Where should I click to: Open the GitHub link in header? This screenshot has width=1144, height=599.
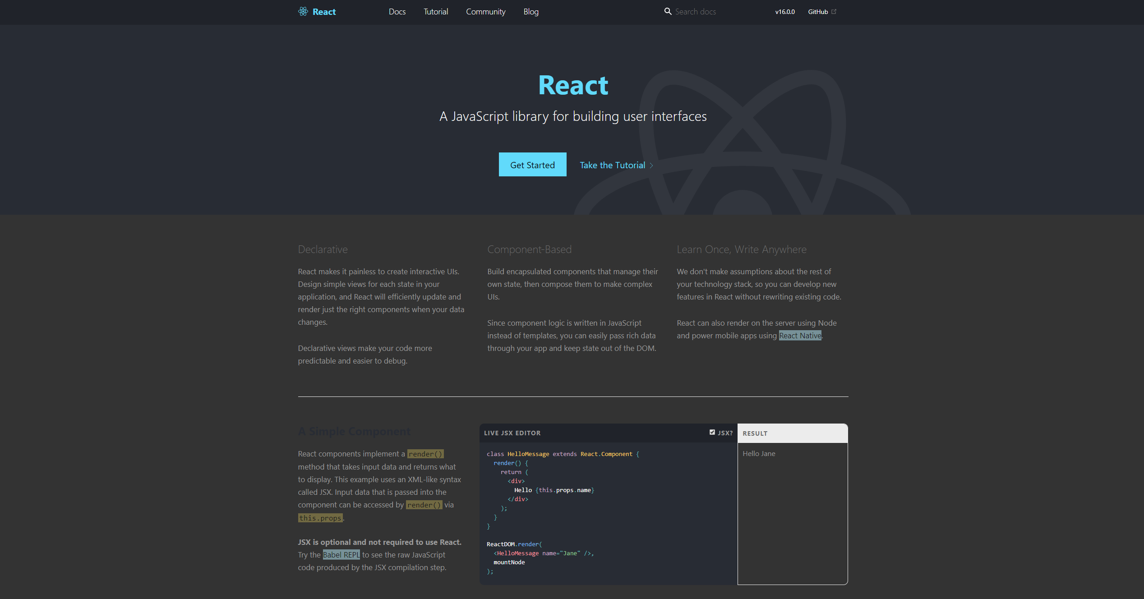tap(818, 12)
